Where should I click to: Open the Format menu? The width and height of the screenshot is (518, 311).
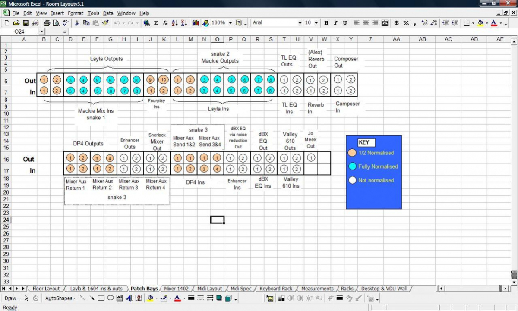(76, 13)
